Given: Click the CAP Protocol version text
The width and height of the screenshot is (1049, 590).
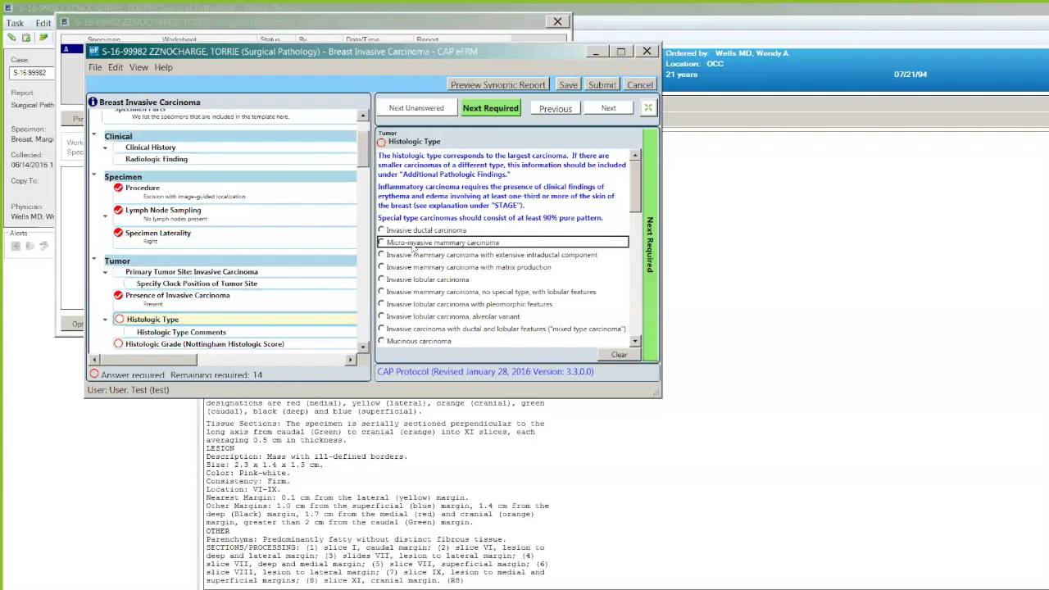Looking at the screenshot, I should click(x=485, y=371).
